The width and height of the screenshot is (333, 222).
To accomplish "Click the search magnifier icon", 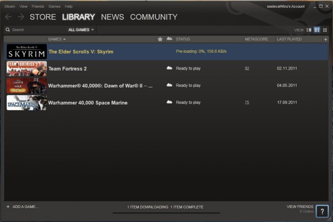I will coord(8,30).
